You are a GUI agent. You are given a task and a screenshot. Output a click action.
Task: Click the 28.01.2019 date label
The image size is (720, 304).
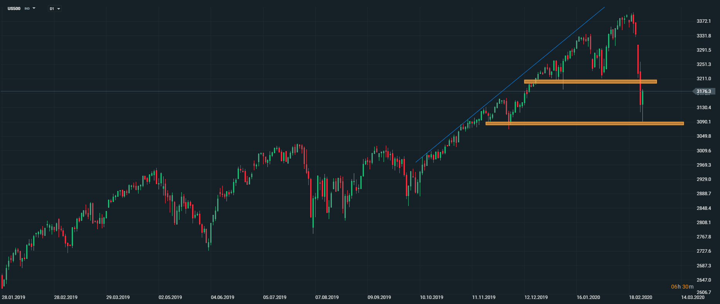[x=14, y=297]
